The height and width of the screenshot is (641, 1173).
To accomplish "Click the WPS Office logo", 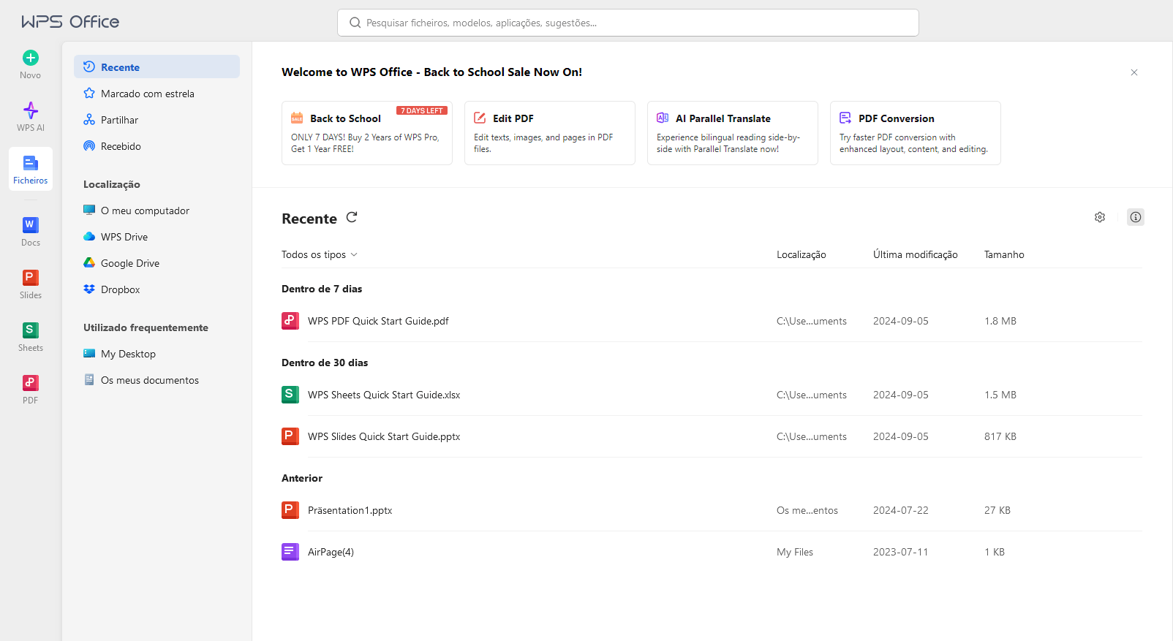I will (x=70, y=22).
